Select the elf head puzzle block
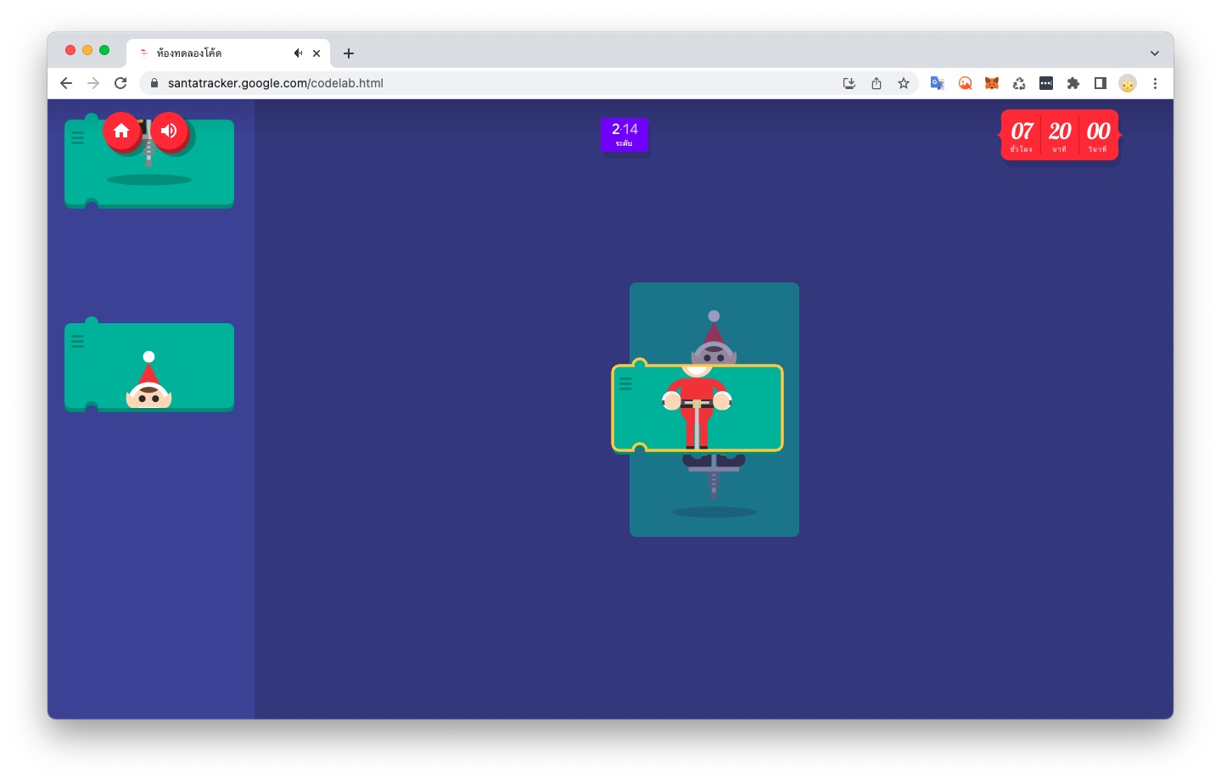1221x782 pixels. (x=149, y=366)
